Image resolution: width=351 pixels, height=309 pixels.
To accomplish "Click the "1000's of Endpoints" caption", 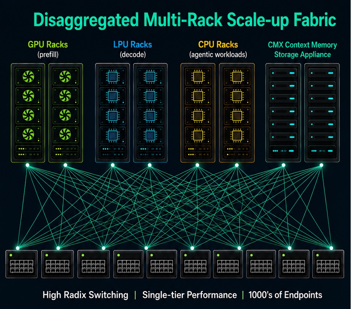I will 285,295.
